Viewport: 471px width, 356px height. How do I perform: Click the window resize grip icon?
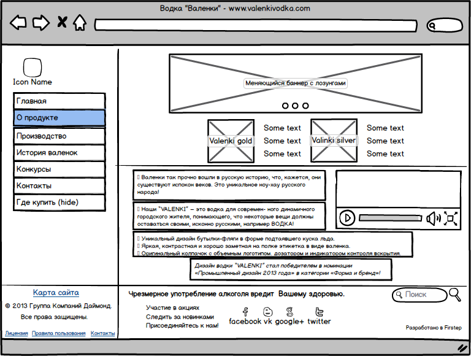pyautogui.click(x=462, y=348)
